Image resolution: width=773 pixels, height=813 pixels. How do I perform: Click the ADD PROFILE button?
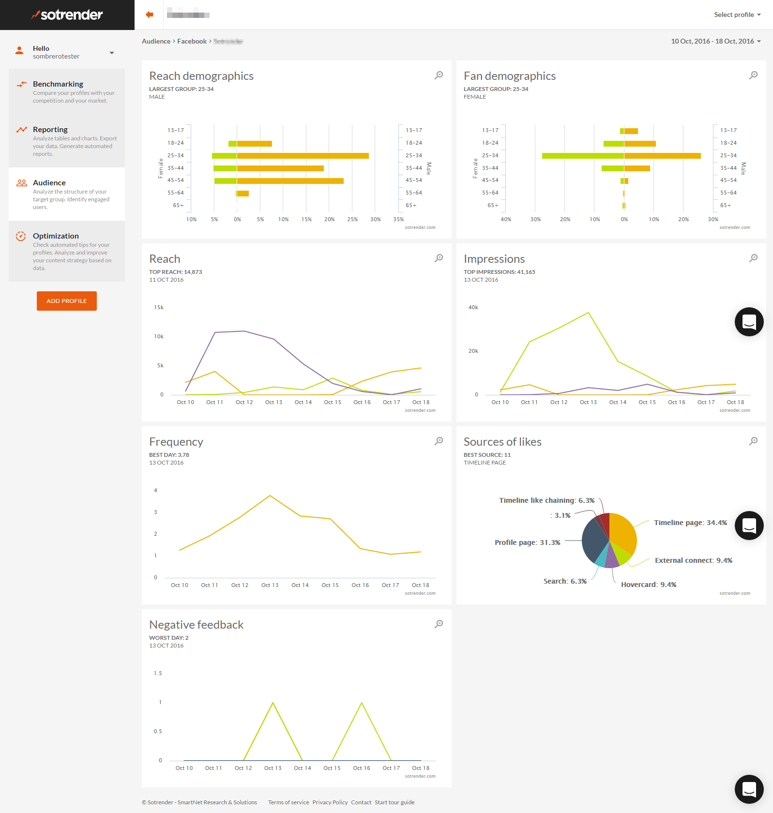point(67,301)
